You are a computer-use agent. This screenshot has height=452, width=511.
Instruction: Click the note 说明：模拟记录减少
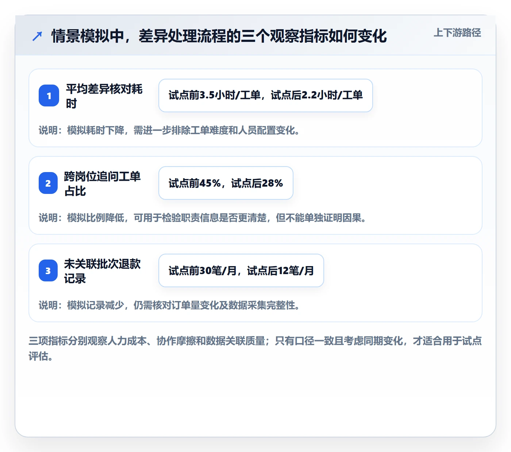click(x=170, y=305)
